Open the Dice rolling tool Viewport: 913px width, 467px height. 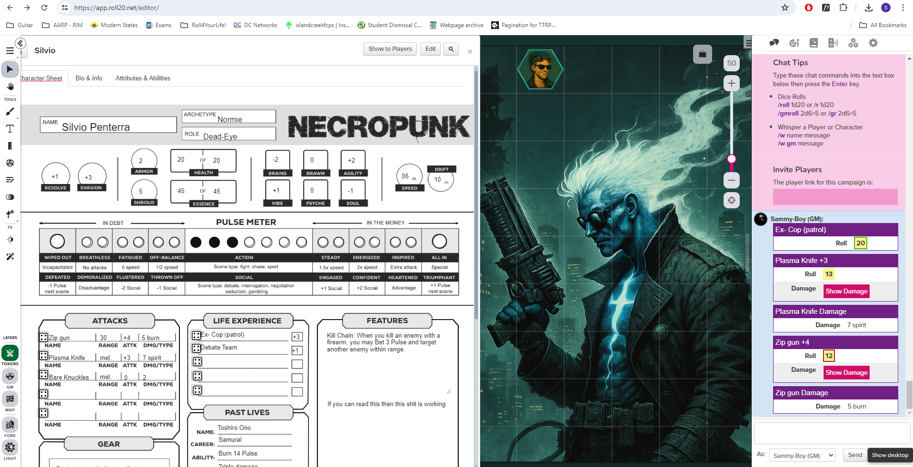tap(10, 163)
